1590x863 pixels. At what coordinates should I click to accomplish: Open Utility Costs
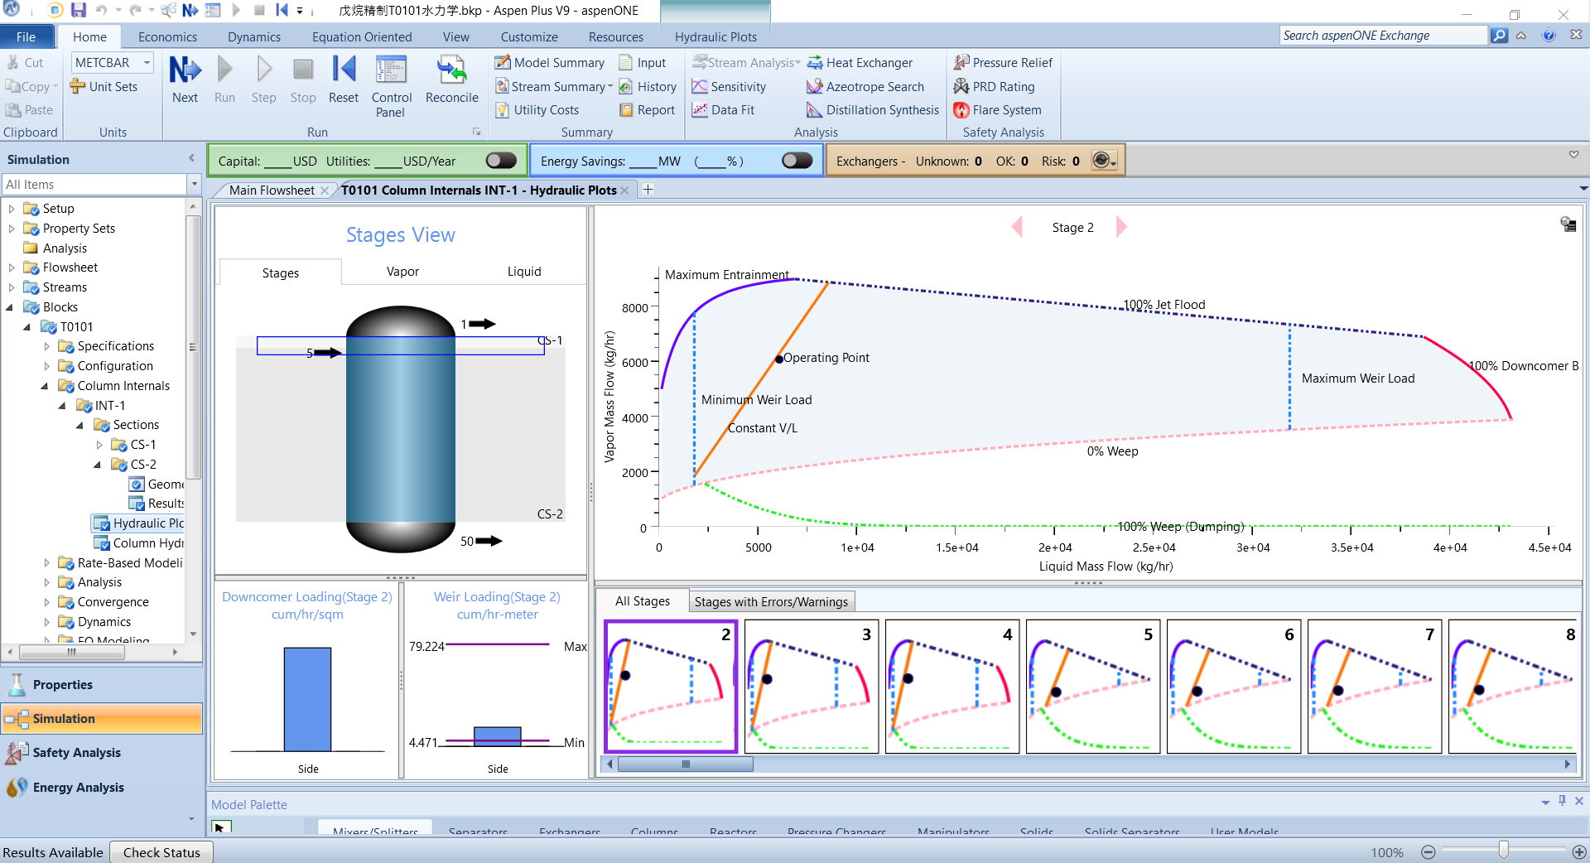tap(537, 110)
